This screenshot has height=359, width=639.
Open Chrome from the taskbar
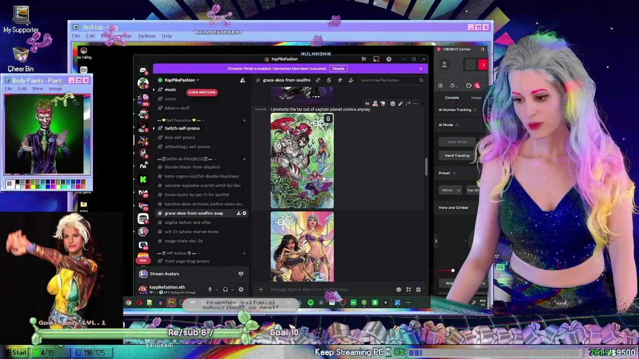coord(128,303)
